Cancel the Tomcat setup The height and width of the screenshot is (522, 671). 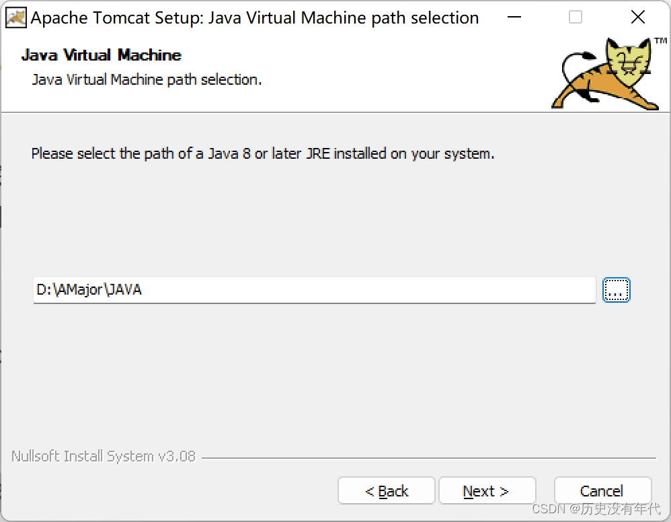click(602, 491)
